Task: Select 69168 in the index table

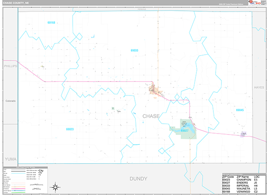Action: 226,191
